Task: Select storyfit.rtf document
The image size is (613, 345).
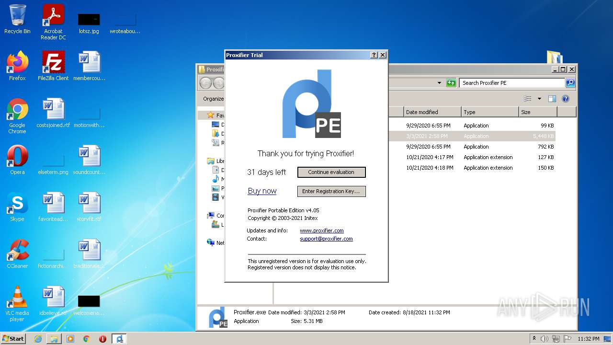Action: [89, 207]
